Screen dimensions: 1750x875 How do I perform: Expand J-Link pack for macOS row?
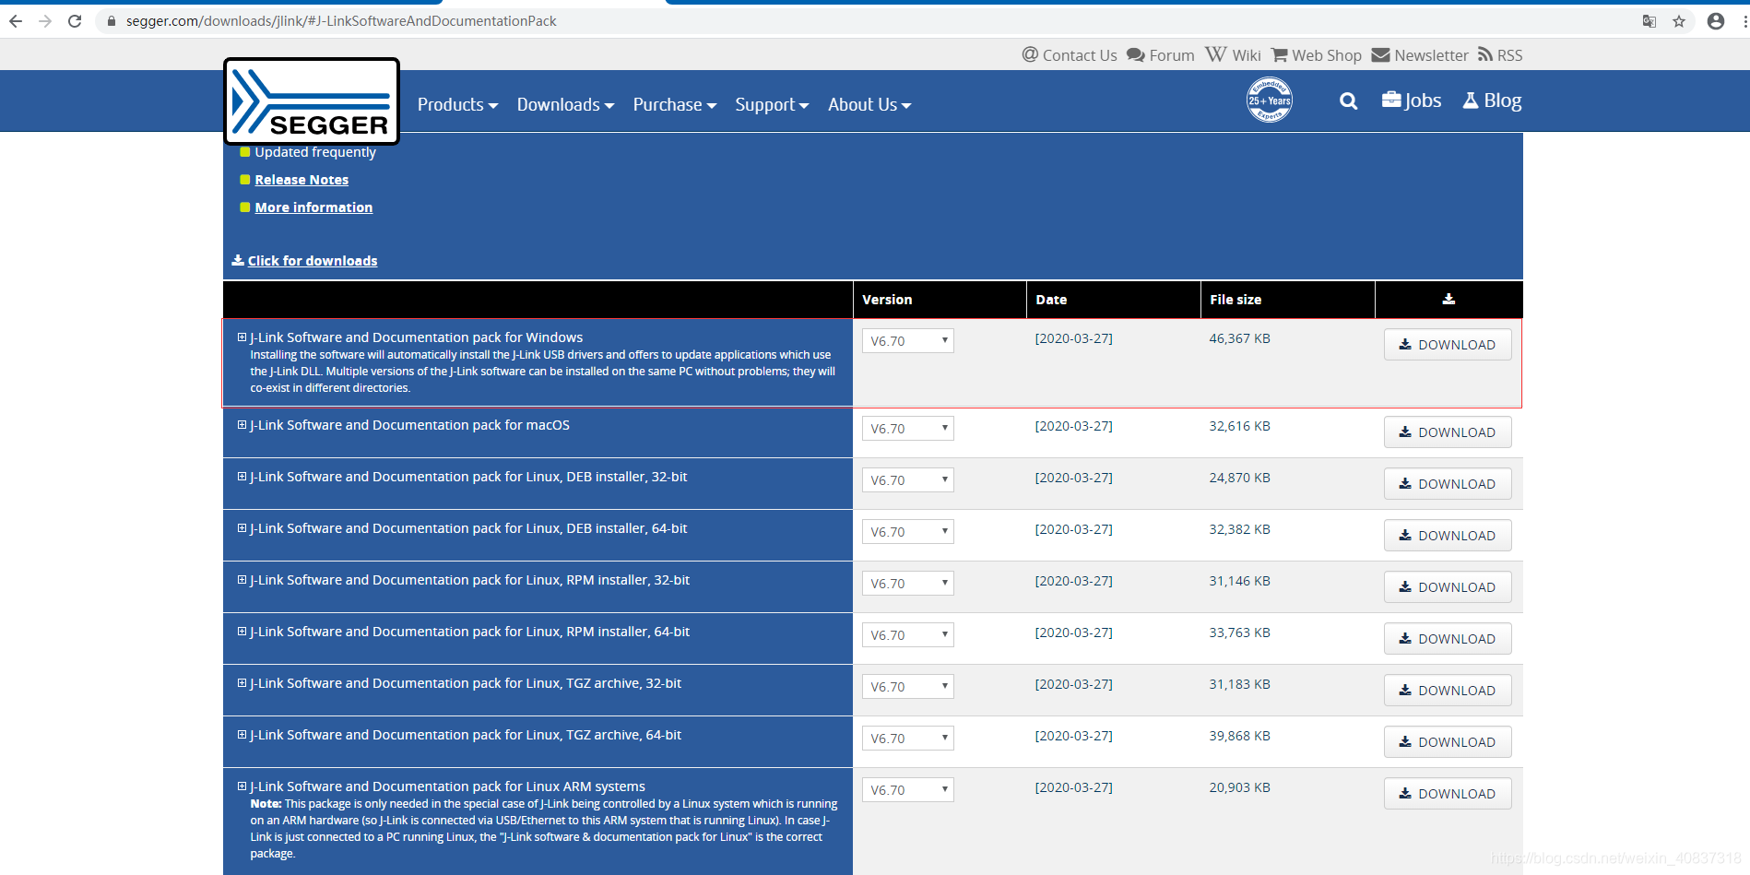[242, 425]
